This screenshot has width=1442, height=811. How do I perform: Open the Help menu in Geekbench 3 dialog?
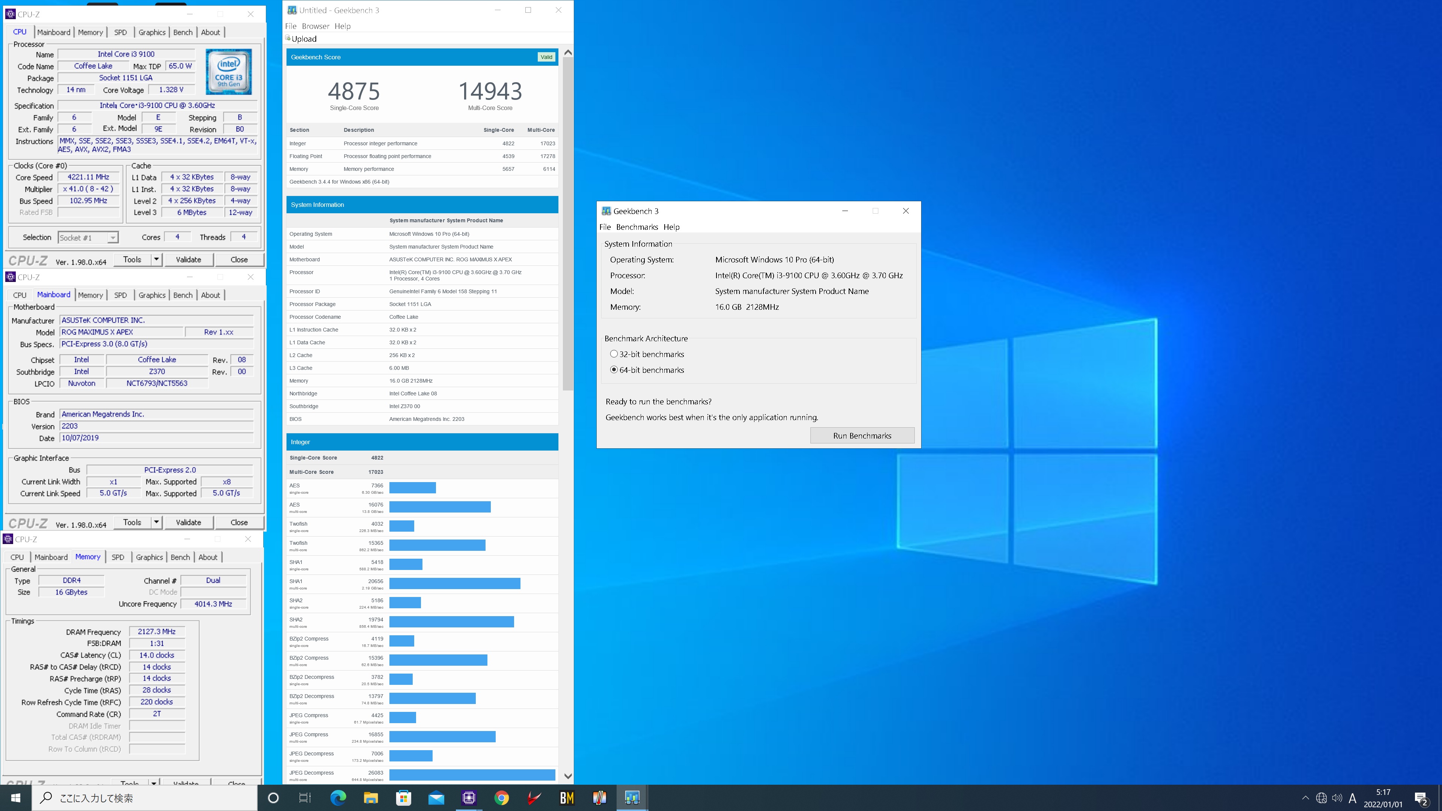click(672, 227)
